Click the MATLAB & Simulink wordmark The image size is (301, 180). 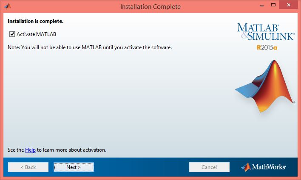coord(266,32)
